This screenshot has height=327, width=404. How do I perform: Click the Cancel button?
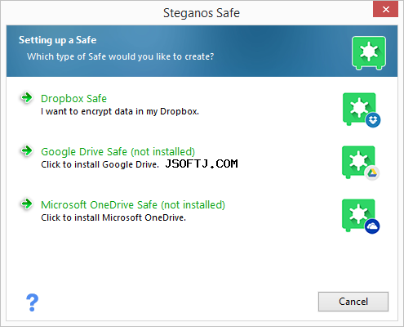pyautogui.click(x=353, y=302)
